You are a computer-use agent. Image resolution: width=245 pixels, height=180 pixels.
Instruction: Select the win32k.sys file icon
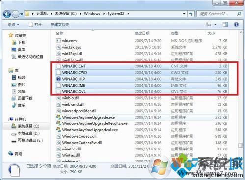point(58,47)
